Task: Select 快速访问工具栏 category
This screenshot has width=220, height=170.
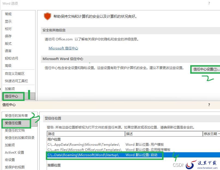Action: [x=16, y=81]
